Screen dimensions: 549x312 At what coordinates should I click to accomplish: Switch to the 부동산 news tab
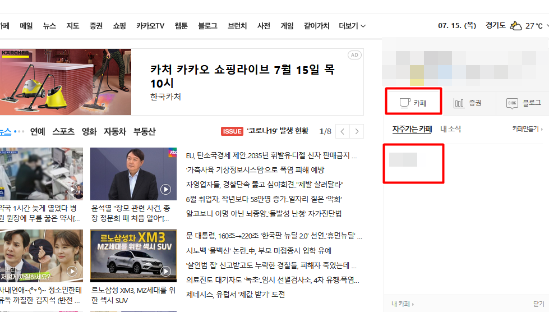pos(144,132)
